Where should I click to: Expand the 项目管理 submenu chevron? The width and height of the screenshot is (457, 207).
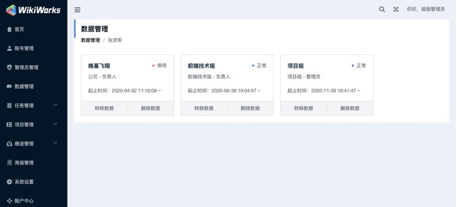[55, 124]
